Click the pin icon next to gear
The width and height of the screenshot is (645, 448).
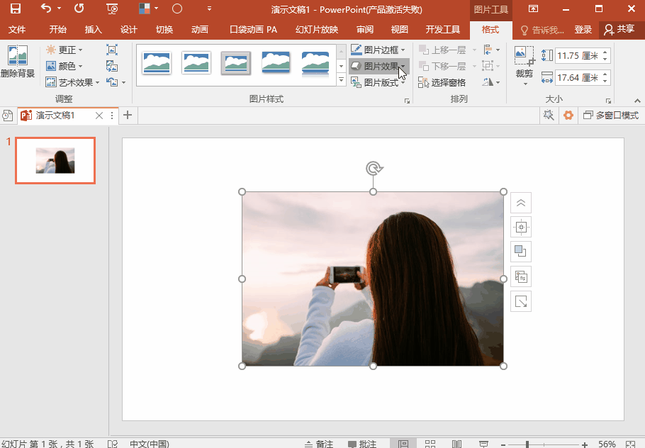549,115
